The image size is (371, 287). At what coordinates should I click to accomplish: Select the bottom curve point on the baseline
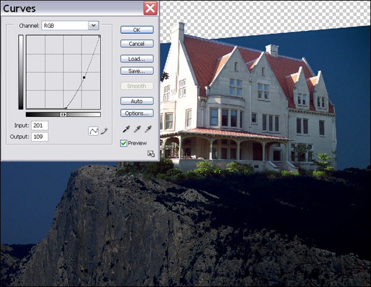pos(66,108)
